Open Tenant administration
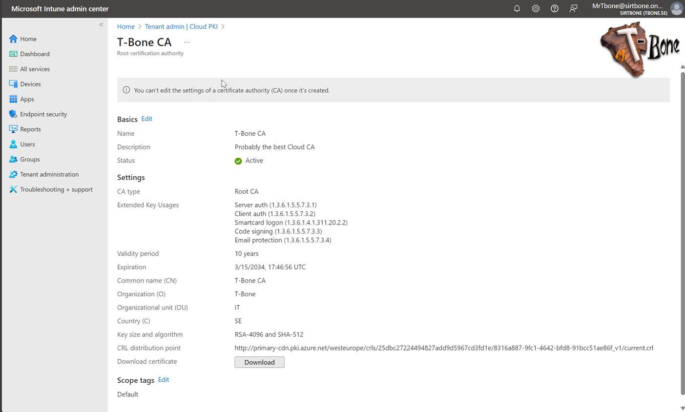The height and width of the screenshot is (412, 685). [x=48, y=174]
